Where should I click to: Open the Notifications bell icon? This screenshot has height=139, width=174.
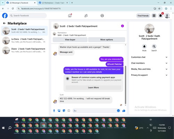tap(160, 16)
